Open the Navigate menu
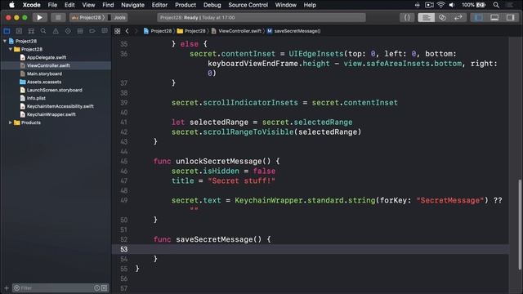This screenshot has height=294, width=523. click(132, 5)
